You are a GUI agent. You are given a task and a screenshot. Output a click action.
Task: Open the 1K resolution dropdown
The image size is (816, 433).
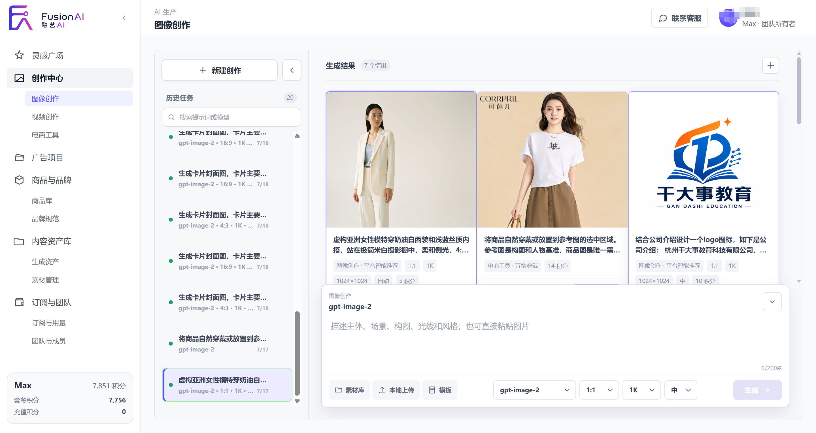(642, 390)
